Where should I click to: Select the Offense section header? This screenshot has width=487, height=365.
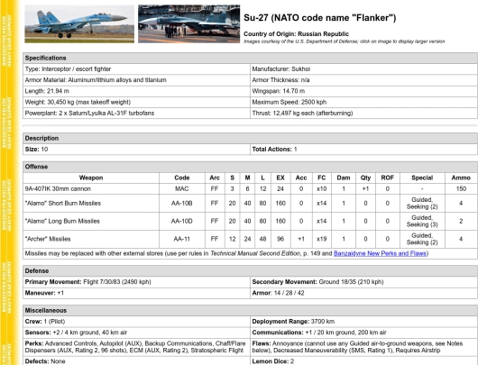click(x=250, y=167)
